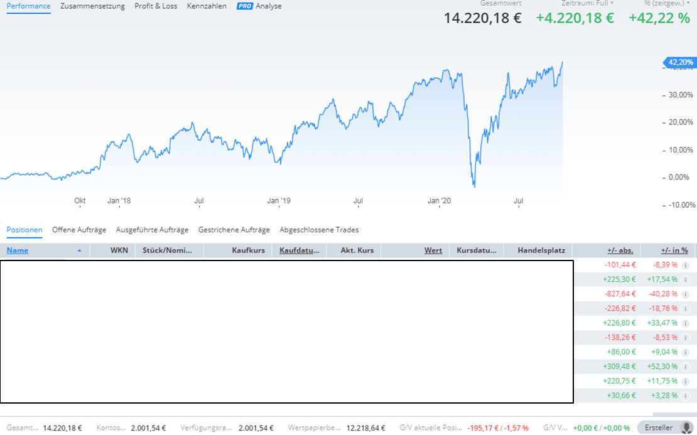Select the -827,64 € value cell

pyautogui.click(x=620, y=294)
